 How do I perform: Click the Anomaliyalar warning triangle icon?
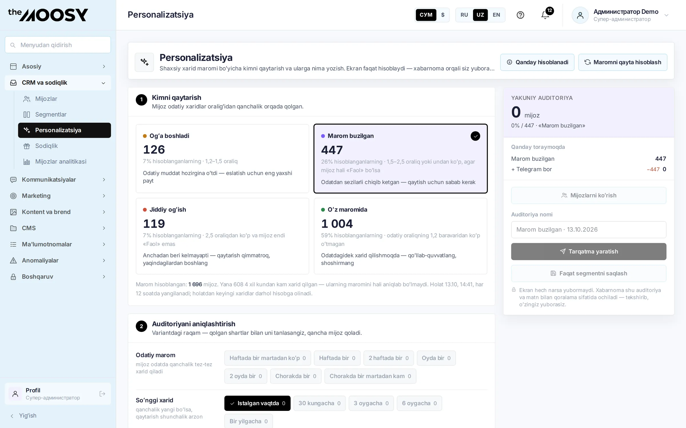point(13,261)
